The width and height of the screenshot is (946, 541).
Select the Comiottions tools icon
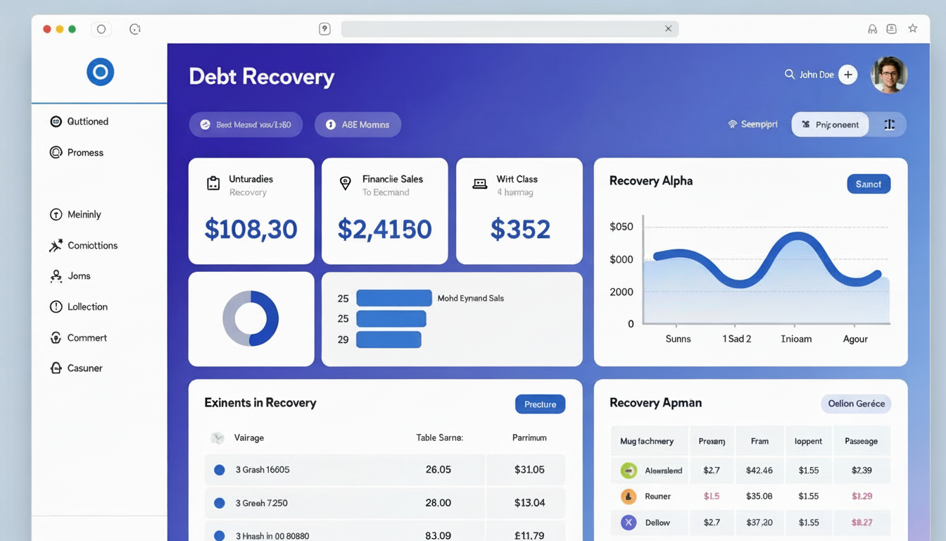[x=56, y=245]
